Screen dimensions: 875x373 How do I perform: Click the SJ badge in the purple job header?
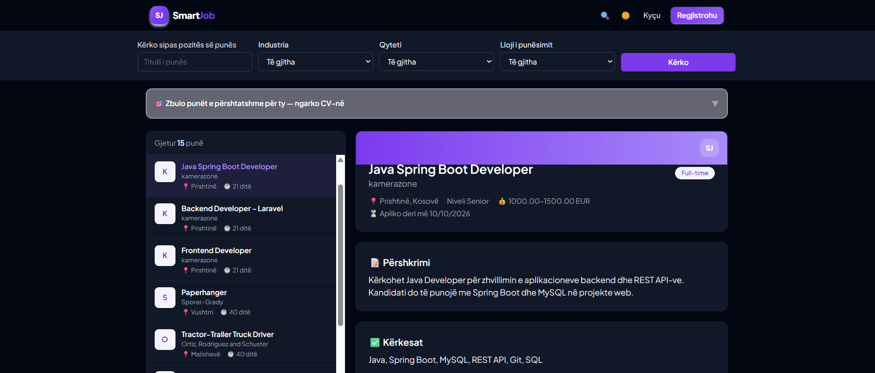709,148
